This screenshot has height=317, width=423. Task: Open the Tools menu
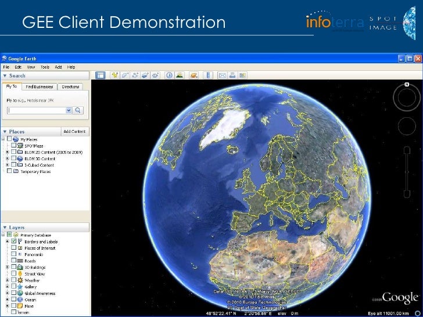tap(45, 67)
